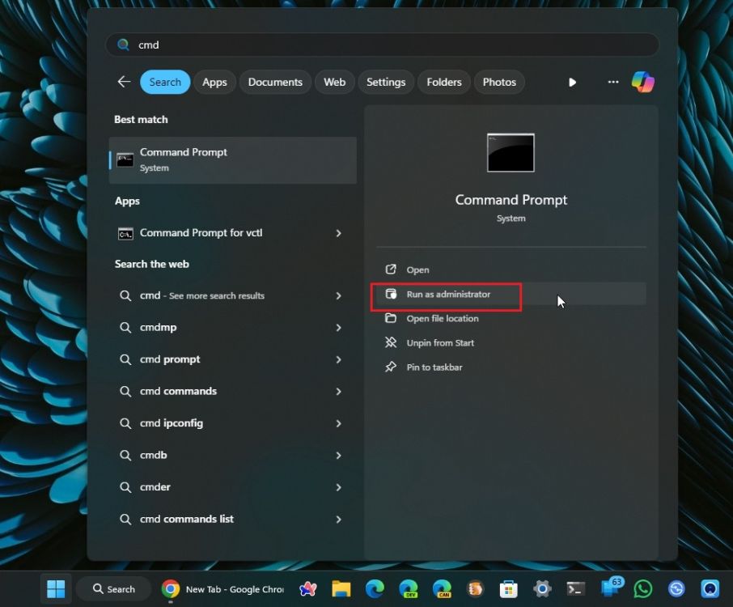This screenshot has height=607, width=733.
Task: Open Windows Settings from the taskbar
Action: tap(542, 589)
